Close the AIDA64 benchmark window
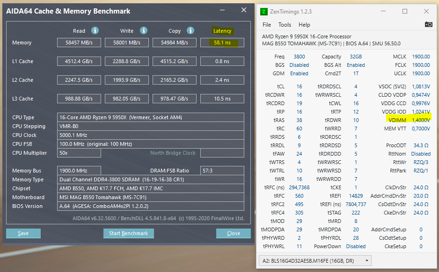This screenshot has width=439, height=272. point(244,10)
